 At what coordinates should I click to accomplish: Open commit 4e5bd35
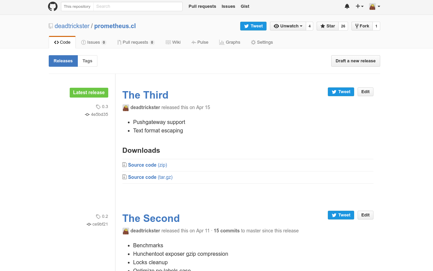[97, 114]
